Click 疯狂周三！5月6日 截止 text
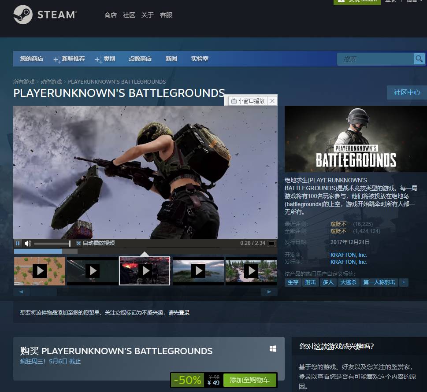 coord(50,361)
